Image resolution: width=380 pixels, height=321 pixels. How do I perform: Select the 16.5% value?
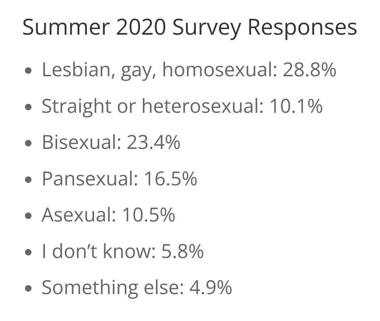170,179
